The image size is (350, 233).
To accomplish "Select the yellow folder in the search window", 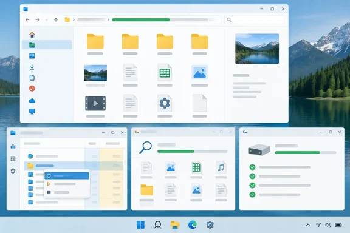I will point(146,190).
